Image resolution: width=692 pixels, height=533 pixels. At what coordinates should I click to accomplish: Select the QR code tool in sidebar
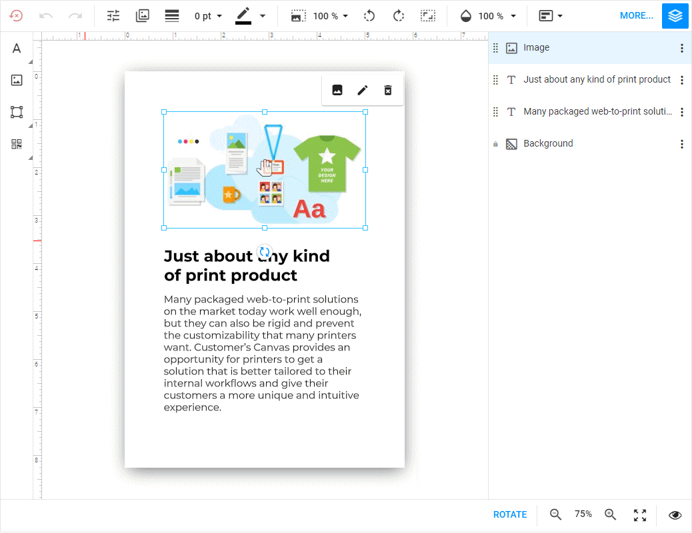click(x=16, y=144)
